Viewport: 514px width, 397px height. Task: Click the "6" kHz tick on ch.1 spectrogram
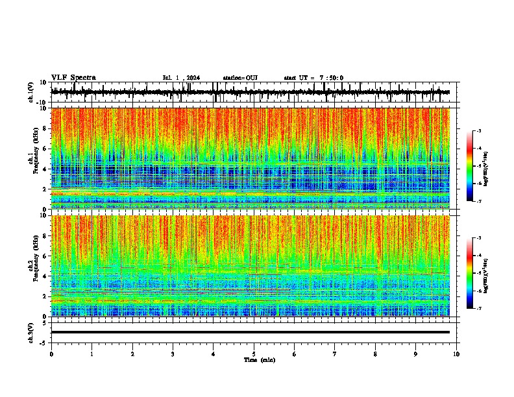45,149
